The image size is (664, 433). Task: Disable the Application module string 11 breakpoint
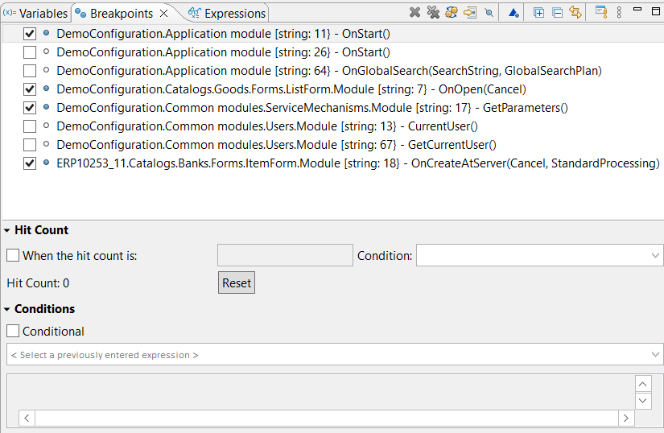(x=30, y=34)
